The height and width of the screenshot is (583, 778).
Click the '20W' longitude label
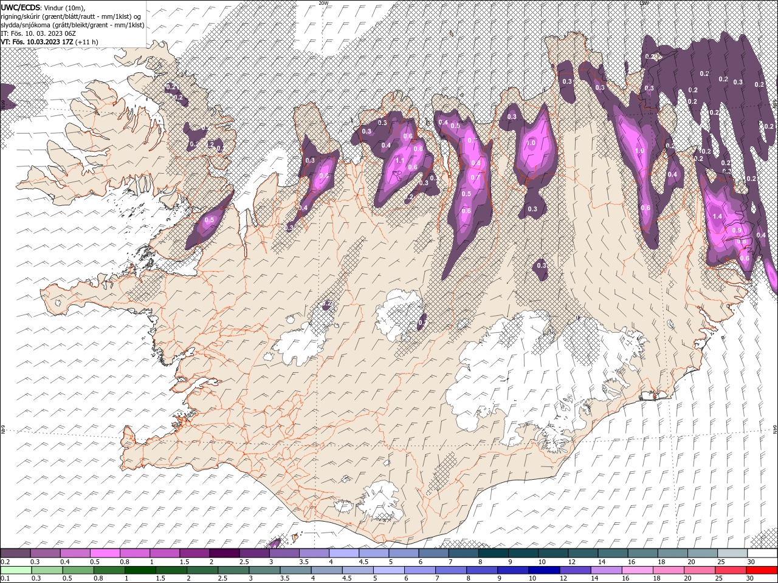click(323, 3)
